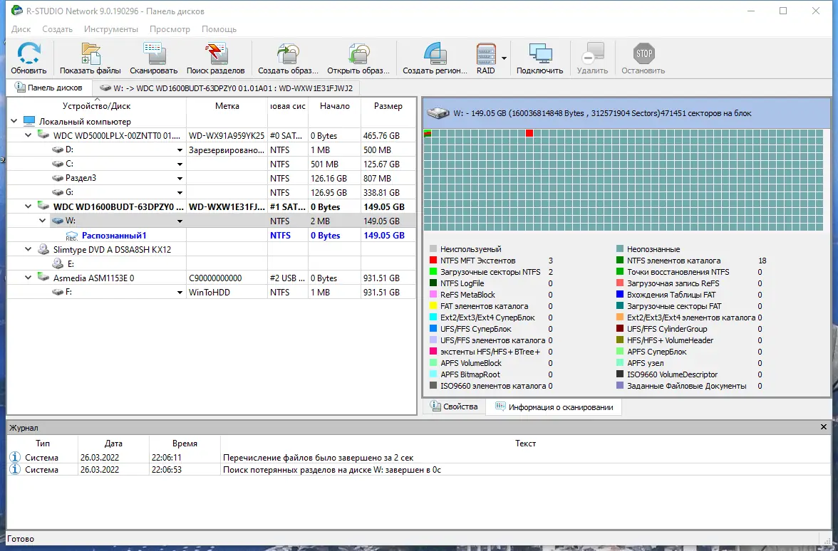
Task: Click Создать образ toolbar icon
Action: tap(288, 58)
